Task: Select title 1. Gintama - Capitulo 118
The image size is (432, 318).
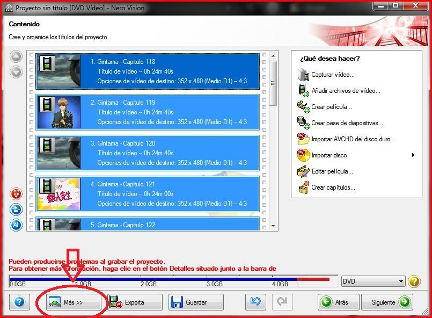Action: coord(148,71)
